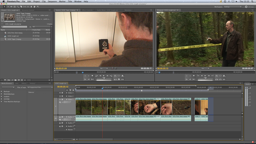
Task: Set unnumbered marker in Source monitor
Action: pos(92,76)
